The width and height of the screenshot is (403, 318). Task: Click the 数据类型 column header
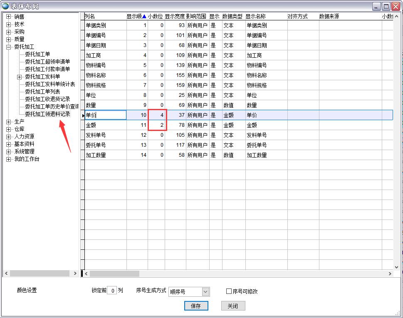[232, 17]
